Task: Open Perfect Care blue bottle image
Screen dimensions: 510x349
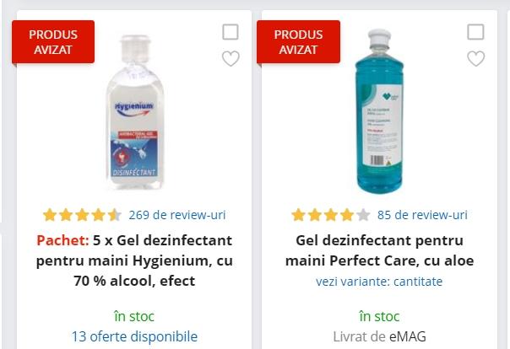Action: click(379, 112)
